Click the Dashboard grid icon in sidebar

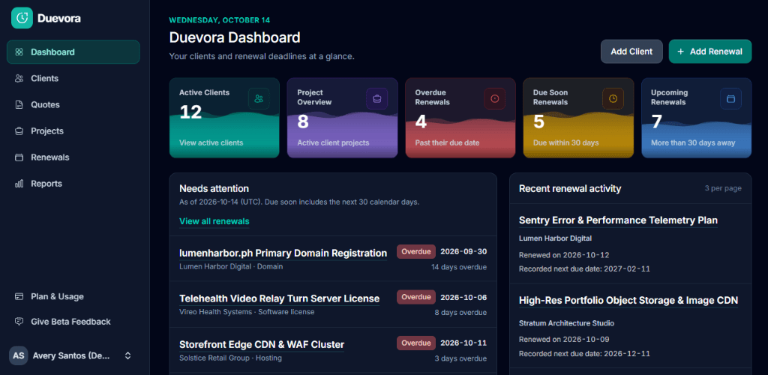(19, 52)
